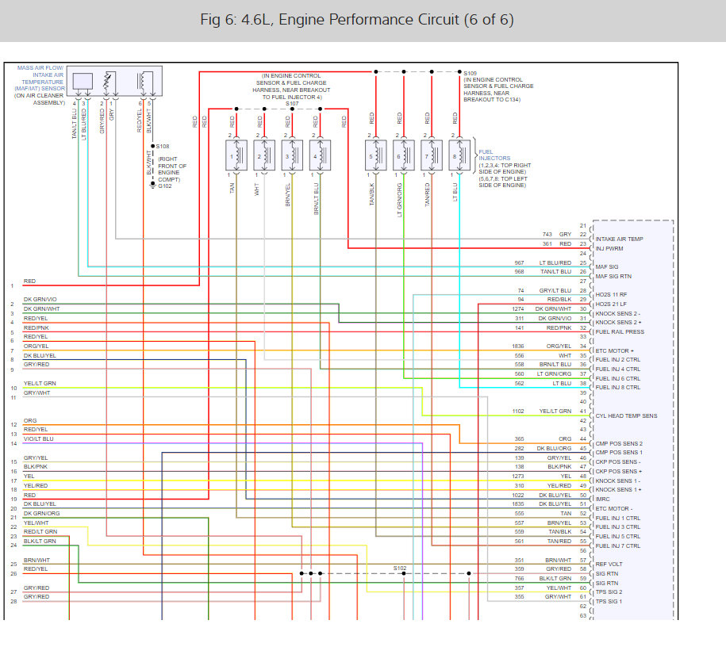Click the RED/LT GRN wire label
Viewport: 726px width, 647px height.
coord(40,532)
